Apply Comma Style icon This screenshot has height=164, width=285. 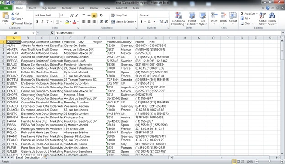(x=154, y=22)
